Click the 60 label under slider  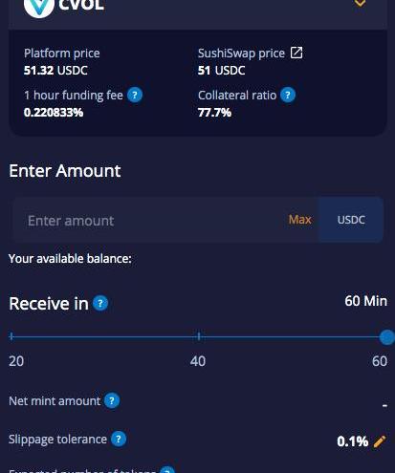tap(380, 361)
